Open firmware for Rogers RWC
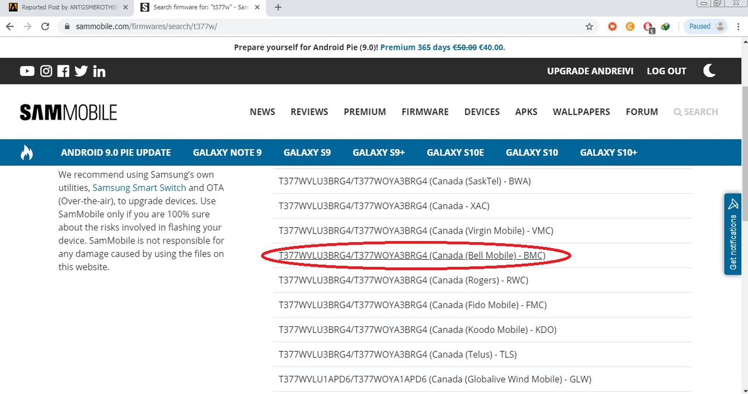Viewport: 748px width, 394px height. pyautogui.click(x=403, y=280)
